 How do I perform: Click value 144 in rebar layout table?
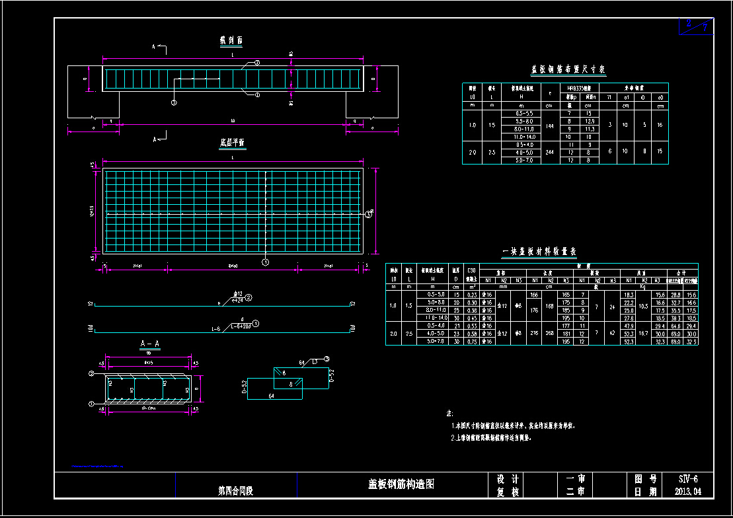550,126
